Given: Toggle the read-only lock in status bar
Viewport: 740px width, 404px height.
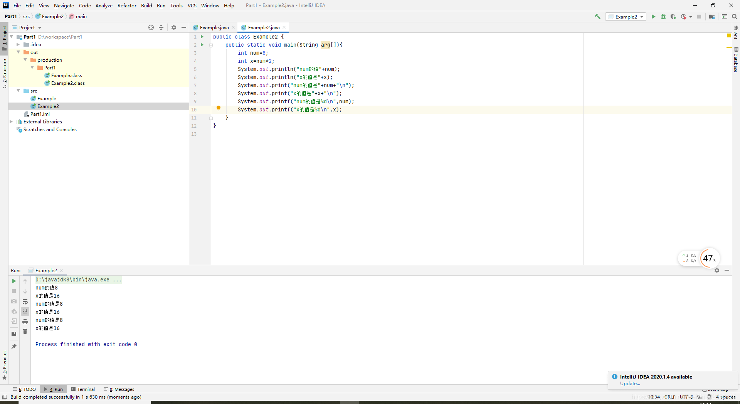Looking at the screenshot, I should (x=699, y=397).
